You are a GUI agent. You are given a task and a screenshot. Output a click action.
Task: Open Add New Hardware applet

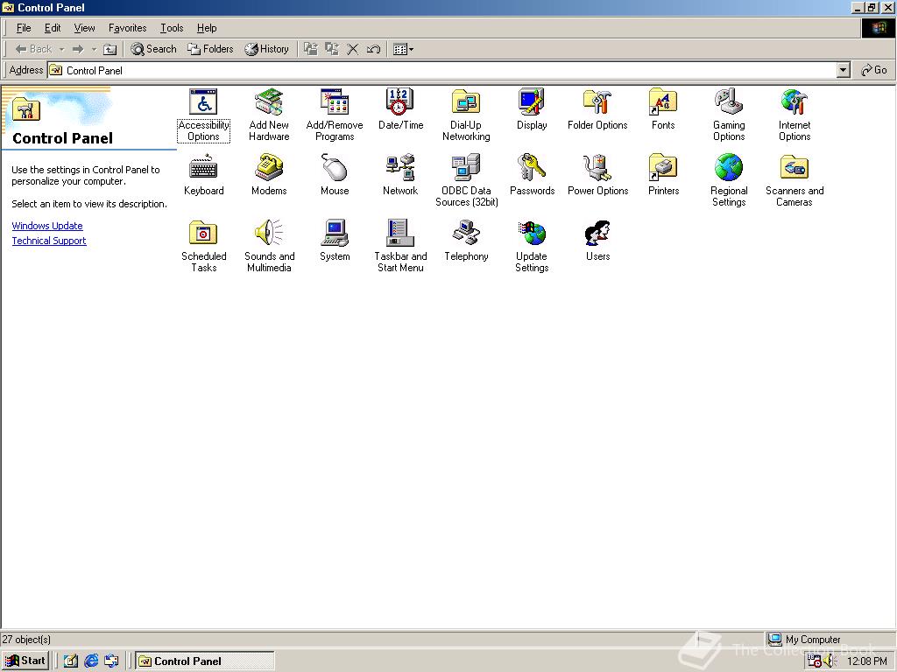(x=269, y=102)
